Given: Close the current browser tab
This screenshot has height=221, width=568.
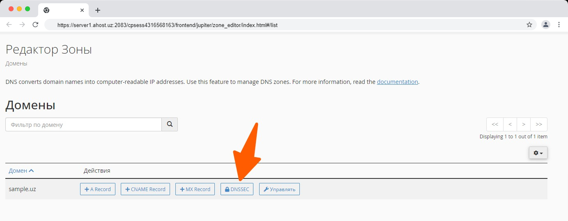Looking at the screenshot, I should [x=83, y=10].
